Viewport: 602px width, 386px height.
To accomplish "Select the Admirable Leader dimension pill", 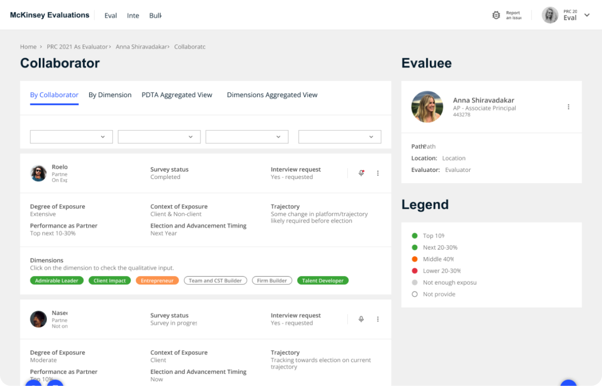I will (x=57, y=281).
